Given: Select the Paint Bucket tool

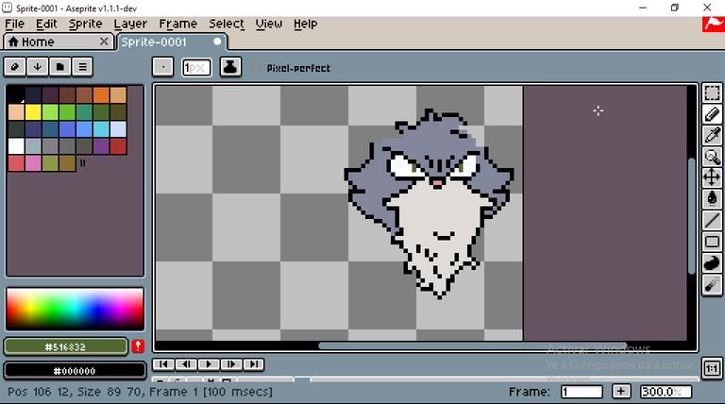Looking at the screenshot, I should pyautogui.click(x=712, y=199).
